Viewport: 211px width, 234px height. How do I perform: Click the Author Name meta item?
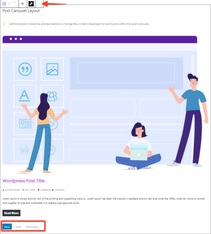coord(11,190)
